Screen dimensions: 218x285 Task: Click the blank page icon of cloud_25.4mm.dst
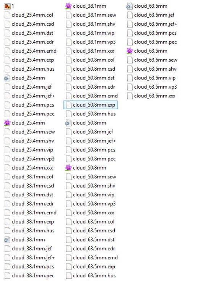[7, 33]
